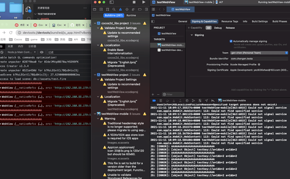Select the Runtime issues tab
This screenshot has width=290, height=179.
click(131, 15)
